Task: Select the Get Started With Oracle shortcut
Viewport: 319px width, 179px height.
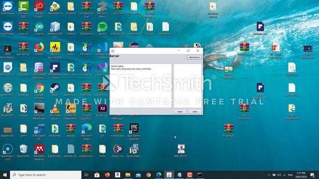Action: (39, 71)
